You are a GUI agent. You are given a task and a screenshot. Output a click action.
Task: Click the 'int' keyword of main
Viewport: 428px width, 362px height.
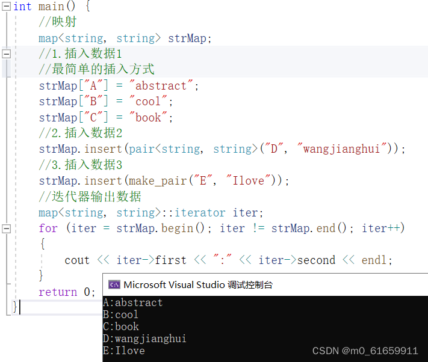point(22,6)
